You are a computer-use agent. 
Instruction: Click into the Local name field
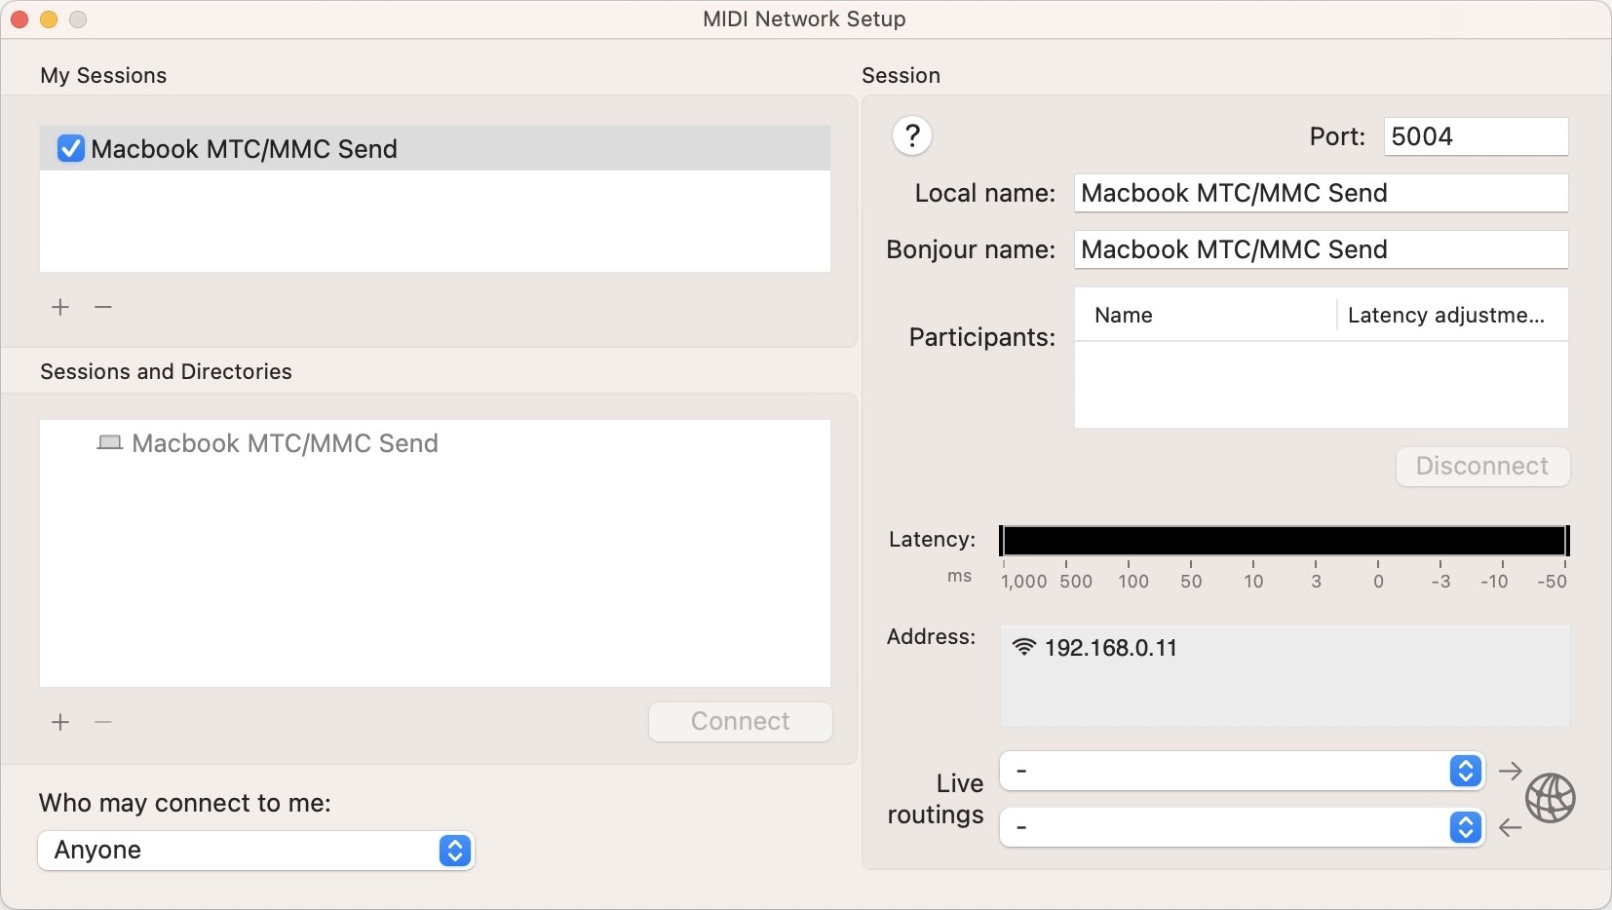(1321, 193)
